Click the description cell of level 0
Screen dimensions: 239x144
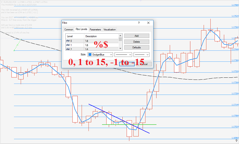point(101,41)
